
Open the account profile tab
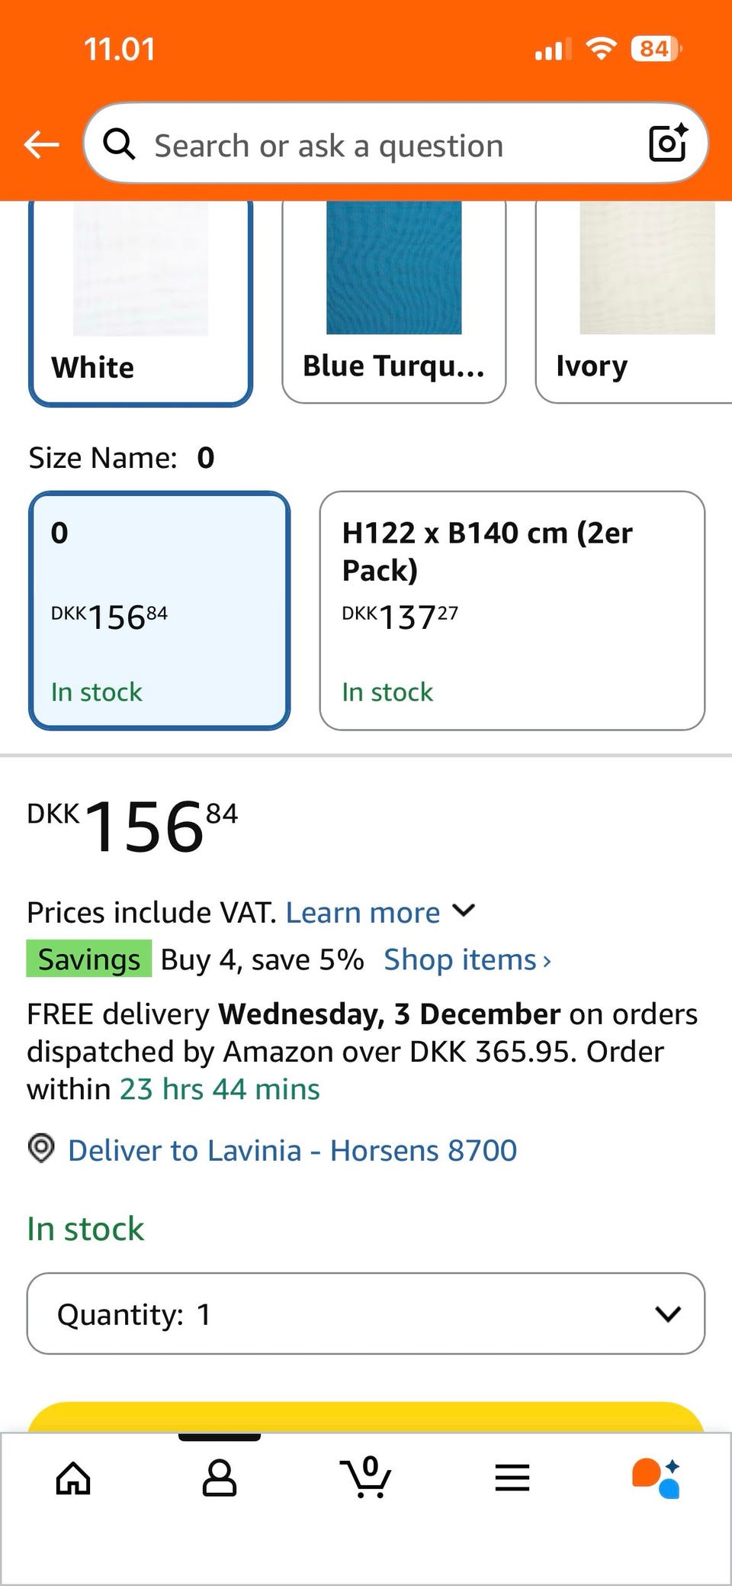click(x=219, y=1478)
